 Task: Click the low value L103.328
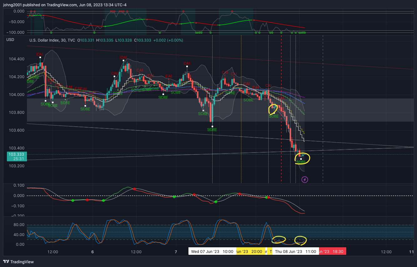point(124,40)
